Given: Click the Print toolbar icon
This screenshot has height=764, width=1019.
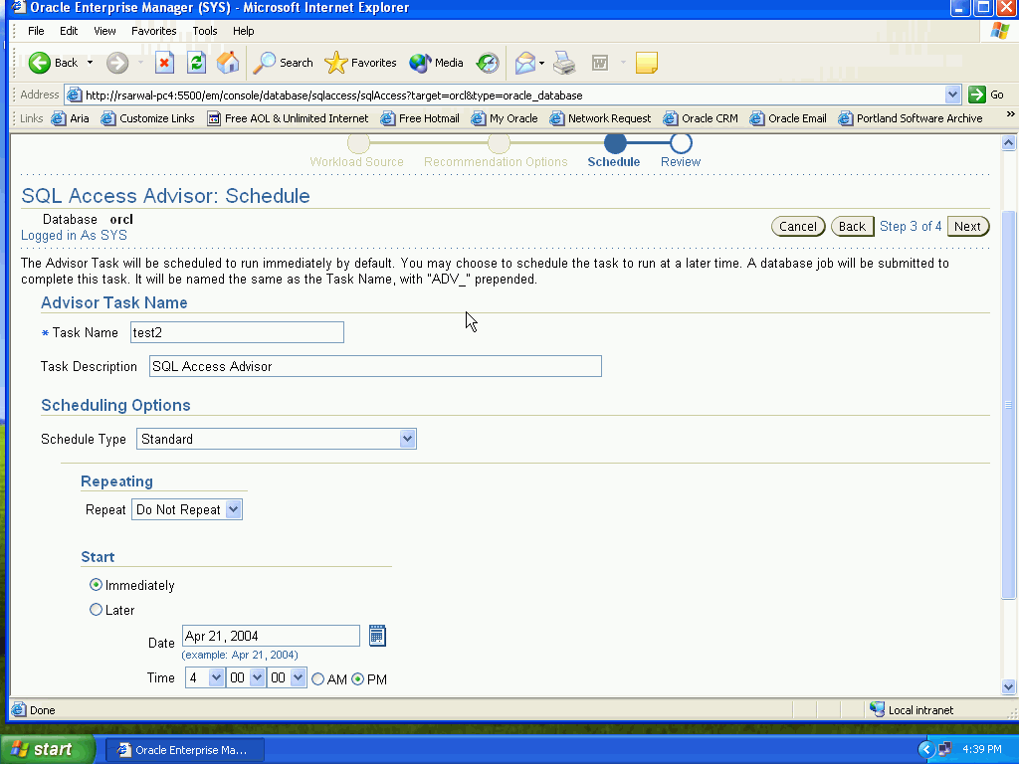Looking at the screenshot, I should tap(564, 63).
